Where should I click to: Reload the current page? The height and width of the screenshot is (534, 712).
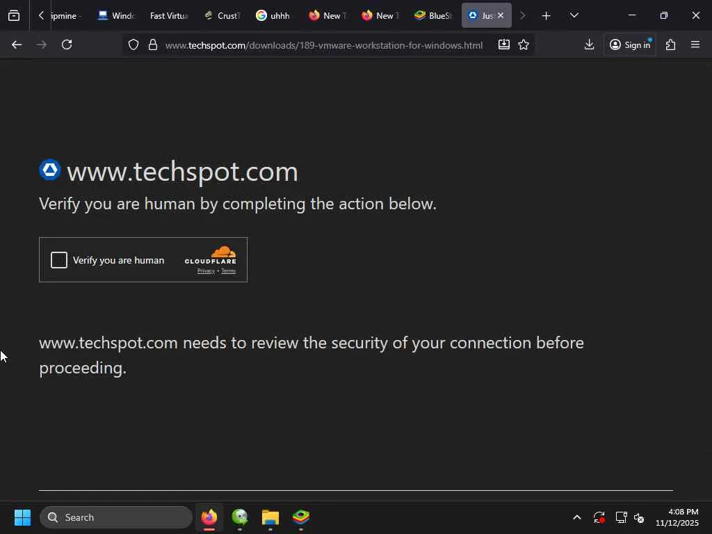pos(67,44)
